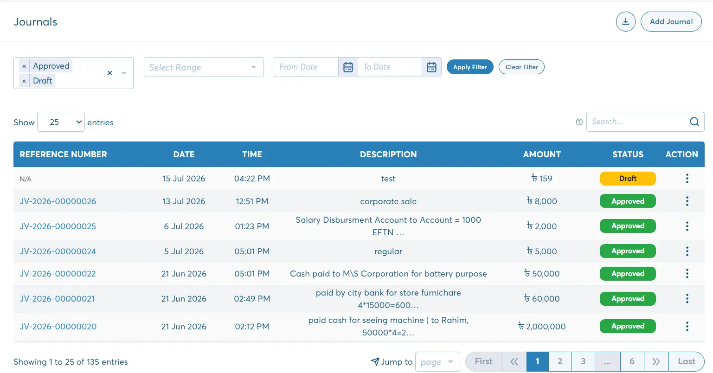Open journal JV-2026-00000020
Viewport: 713px width, 373px height.
pyautogui.click(x=58, y=327)
